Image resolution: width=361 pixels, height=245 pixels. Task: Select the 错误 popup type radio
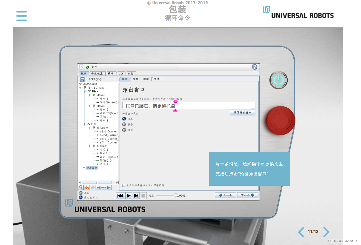tap(124, 130)
